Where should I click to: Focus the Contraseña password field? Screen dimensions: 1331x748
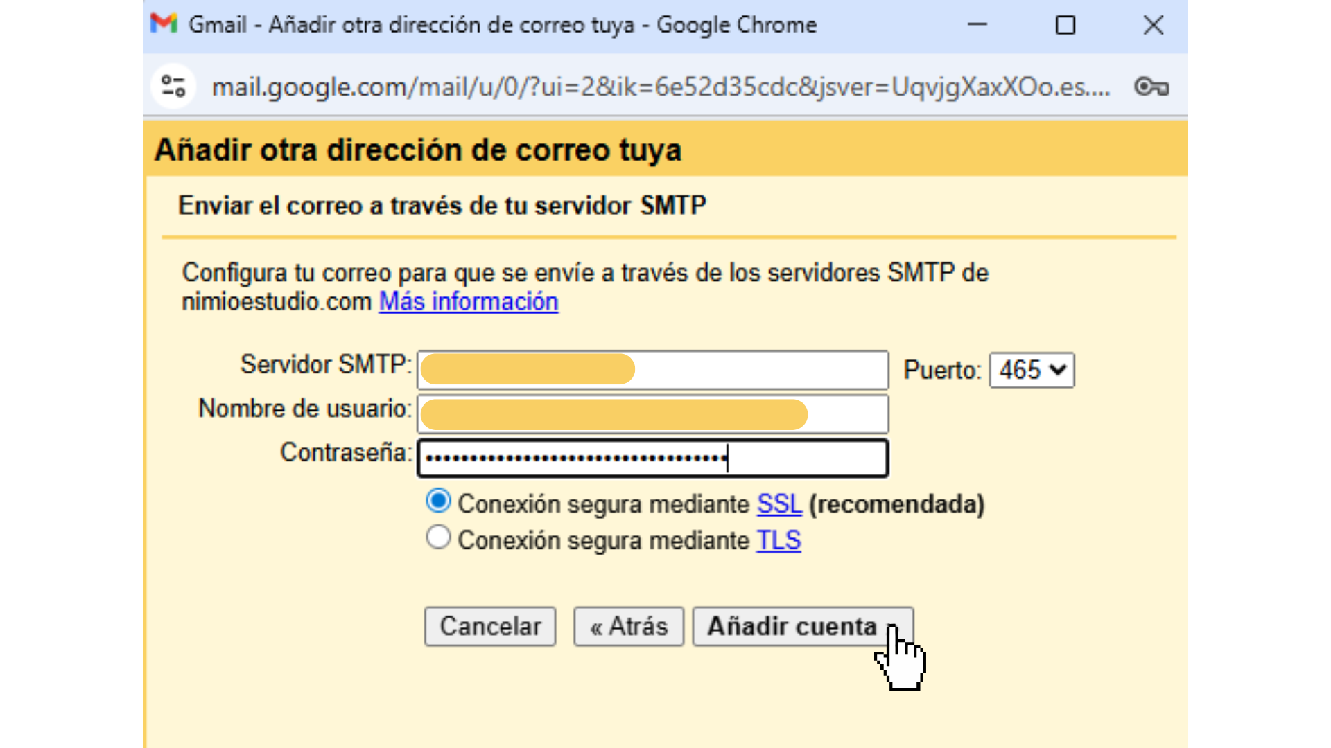pos(652,458)
